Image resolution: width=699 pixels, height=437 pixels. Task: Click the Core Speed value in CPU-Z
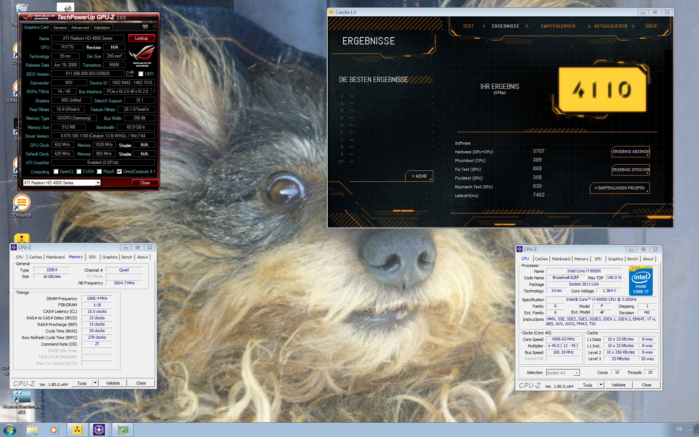pos(563,339)
